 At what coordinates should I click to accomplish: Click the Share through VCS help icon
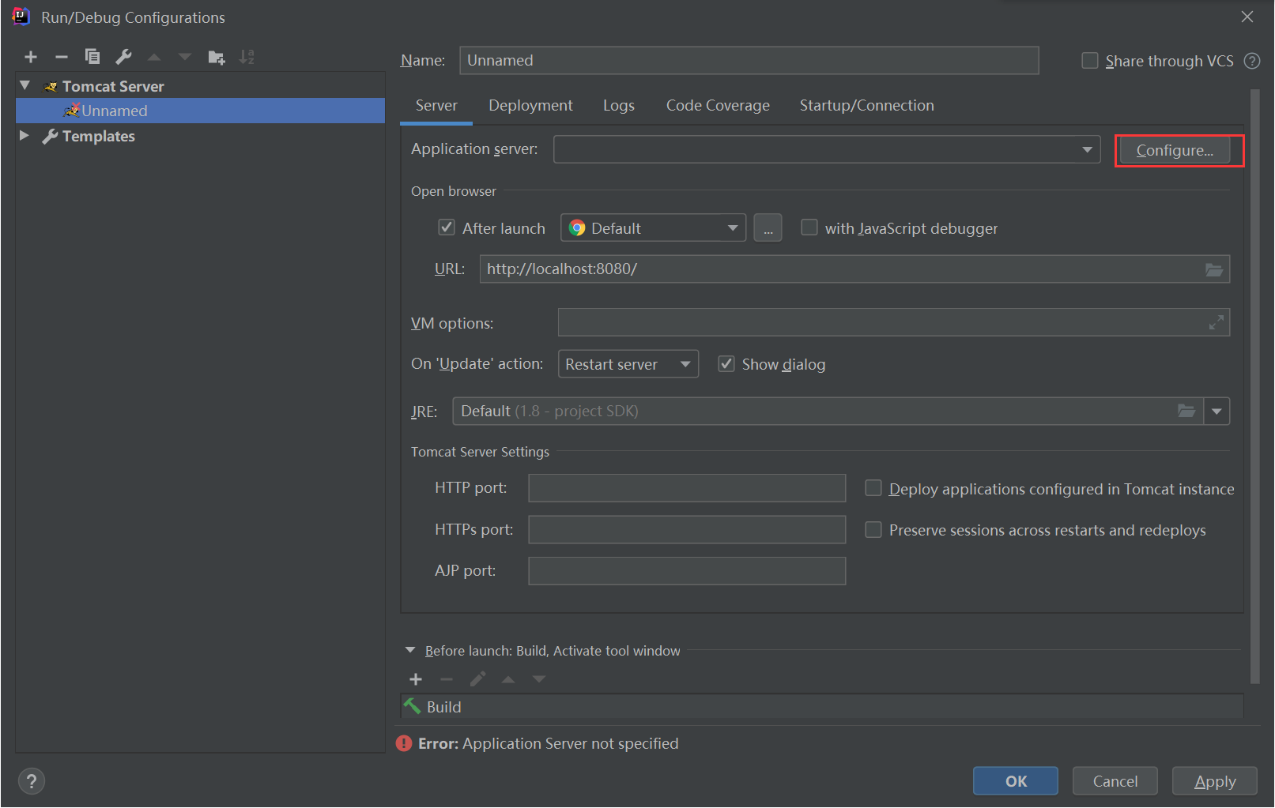click(1252, 61)
